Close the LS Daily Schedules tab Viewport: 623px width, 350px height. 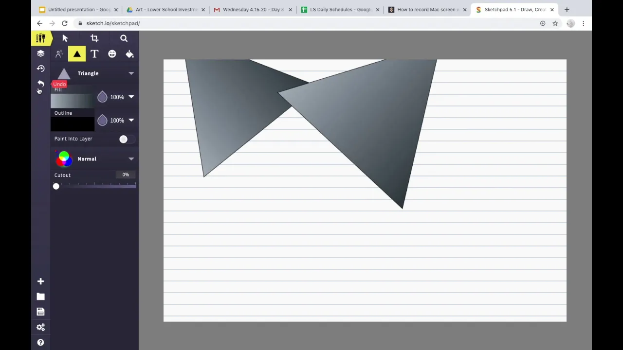[377, 10]
